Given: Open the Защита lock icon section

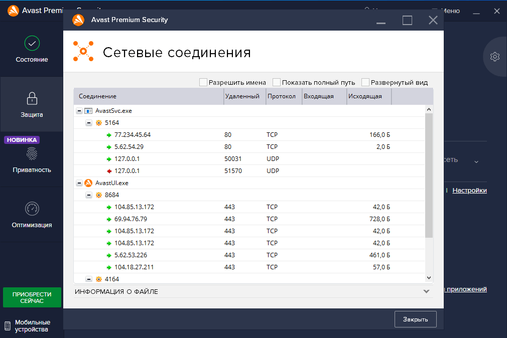Looking at the screenshot, I should pos(32,98).
